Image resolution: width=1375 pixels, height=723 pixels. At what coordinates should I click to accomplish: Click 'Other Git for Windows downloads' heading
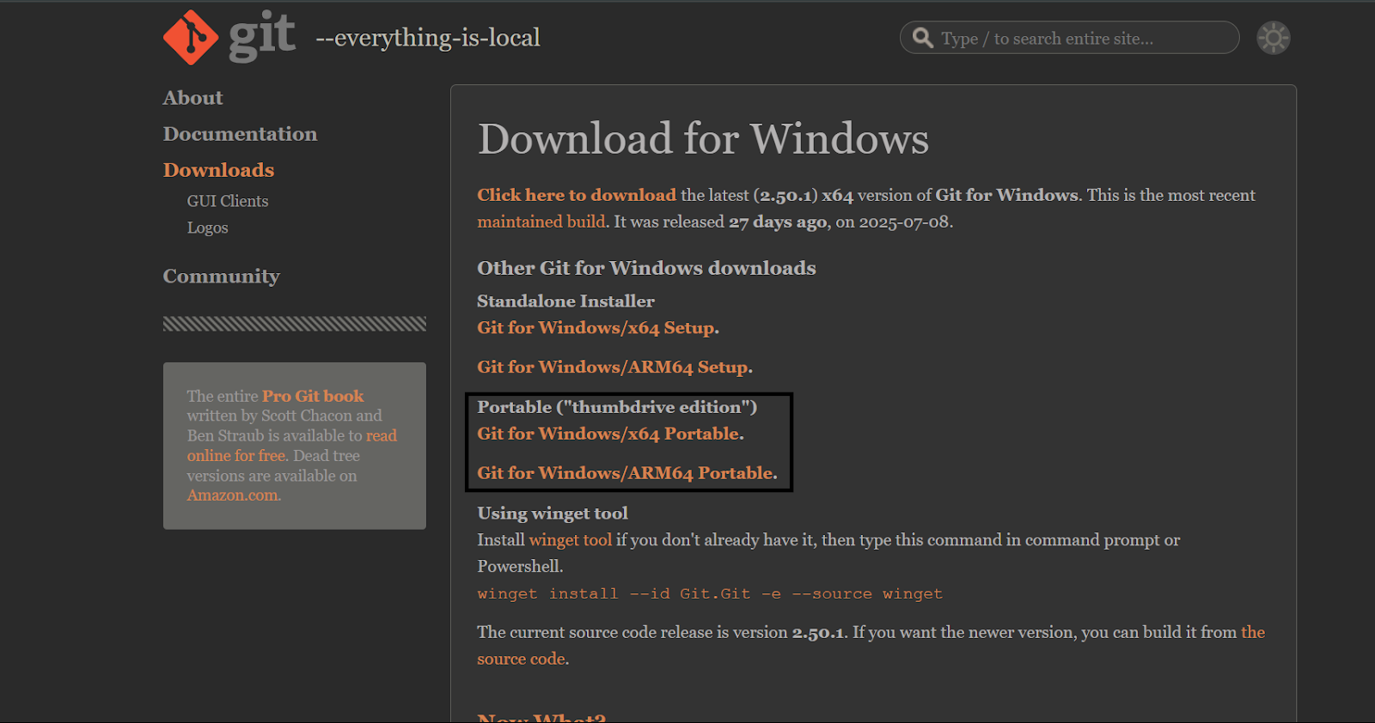[x=646, y=268]
